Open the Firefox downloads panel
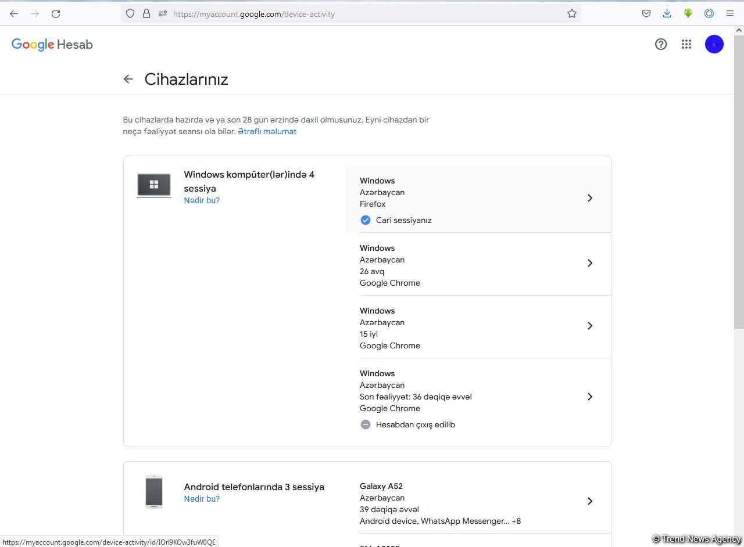Viewport: 744px width, 547px height. 667,13
